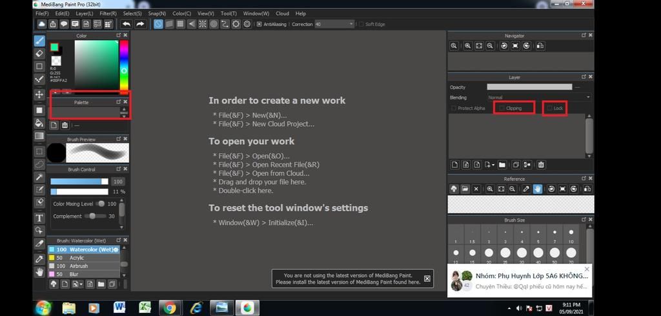
Task: Click the Windows Start button
Action: [43, 308]
